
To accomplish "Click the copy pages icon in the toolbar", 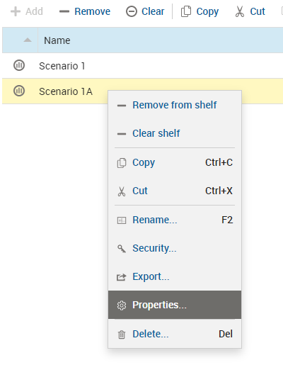I will [x=186, y=11].
